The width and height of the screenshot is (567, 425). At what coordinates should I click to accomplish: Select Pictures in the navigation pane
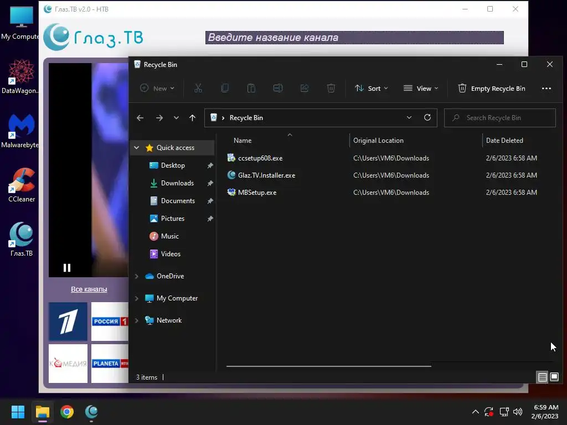click(x=173, y=218)
